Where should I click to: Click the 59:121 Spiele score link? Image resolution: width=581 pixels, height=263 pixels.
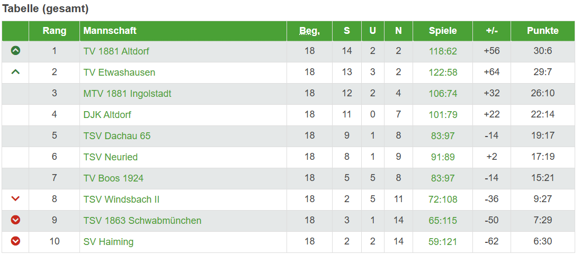[x=443, y=242]
